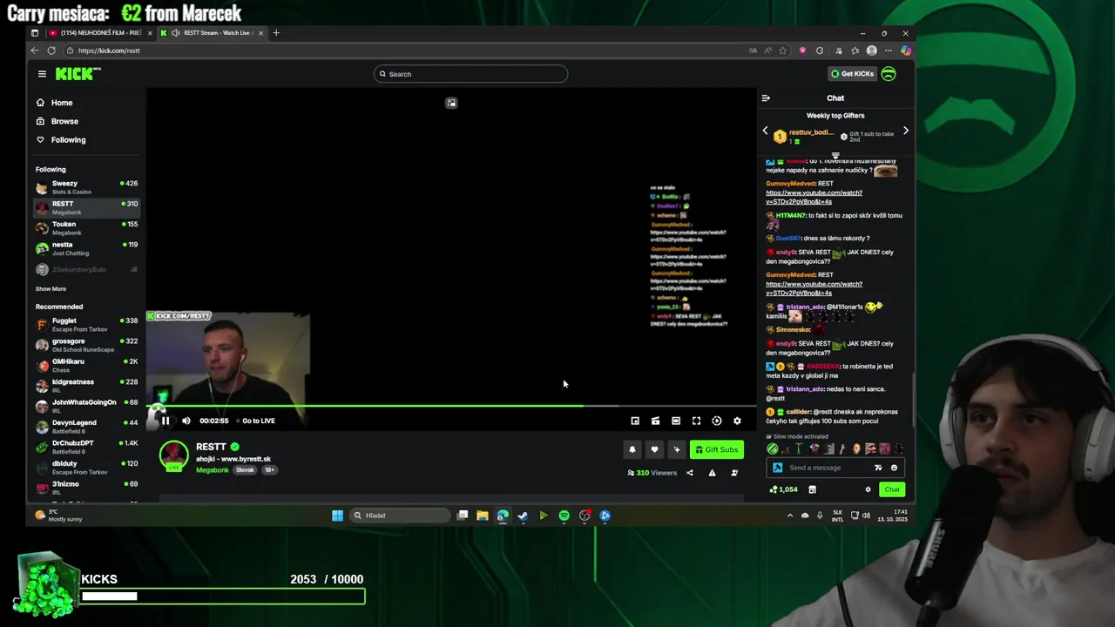The height and width of the screenshot is (627, 1115).
Task: Click the Megabonk category link
Action: 213,470
